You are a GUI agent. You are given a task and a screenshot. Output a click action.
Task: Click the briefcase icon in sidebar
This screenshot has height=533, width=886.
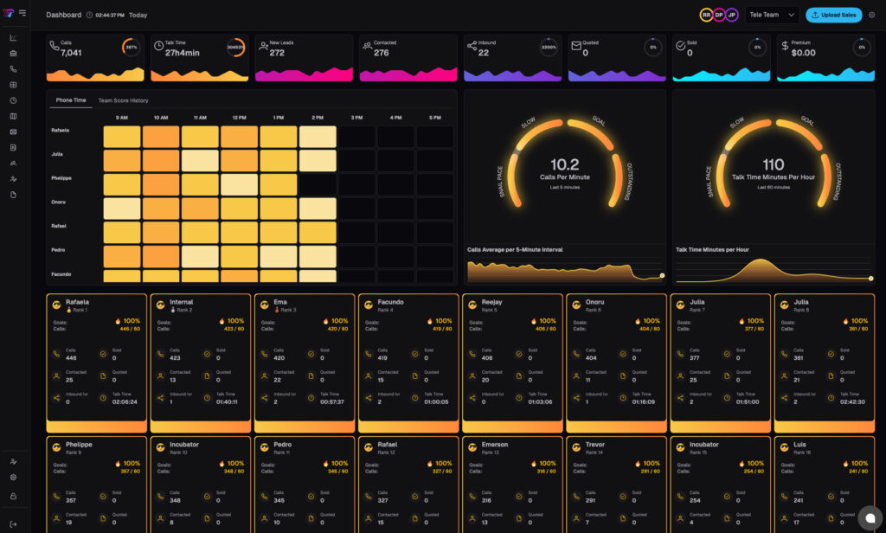[13, 54]
